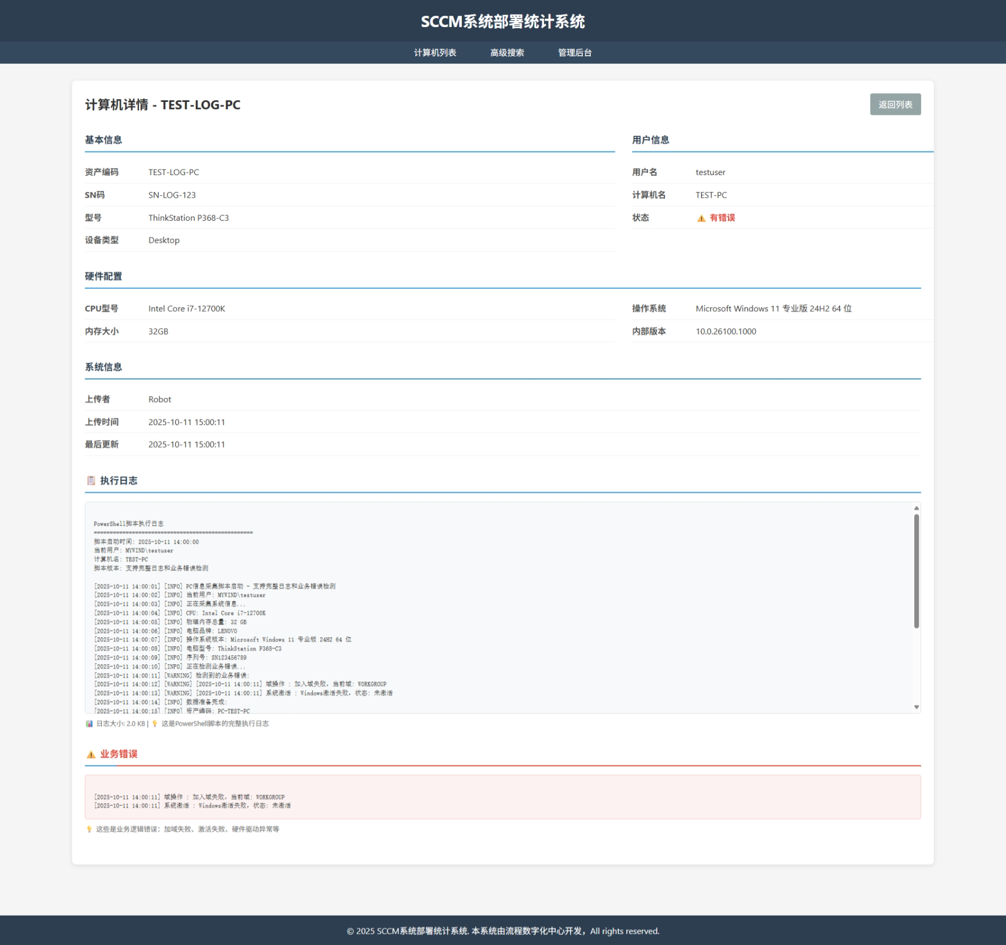Click the CPU value Intel Core i7-12700K
This screenshot has height=945, width=1006.
click(187, 308)
